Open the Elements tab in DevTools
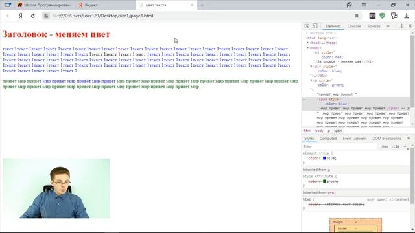This screenshot has height=233, width=415. coord(333,26)
